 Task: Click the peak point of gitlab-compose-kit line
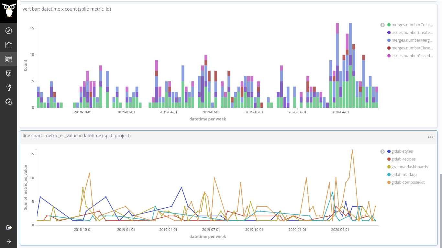[x=352, y=150]
